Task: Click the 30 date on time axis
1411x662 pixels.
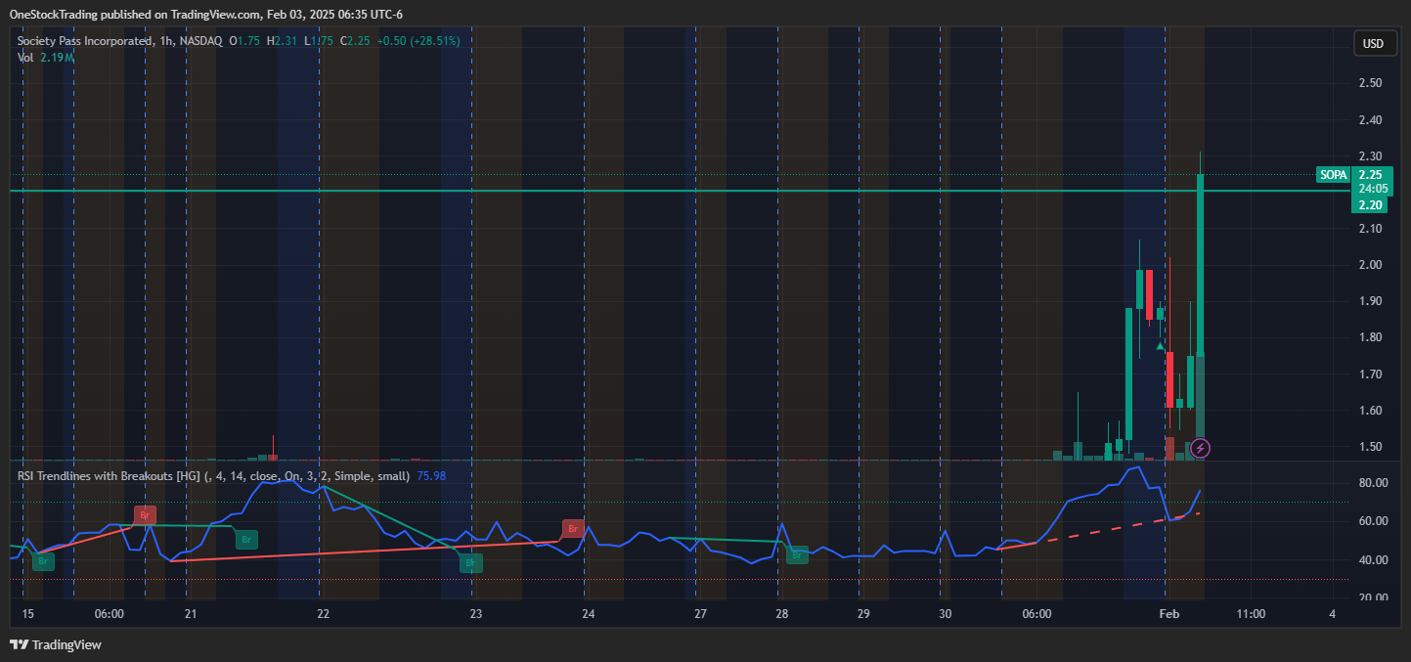Action: (x=945, y=614)
